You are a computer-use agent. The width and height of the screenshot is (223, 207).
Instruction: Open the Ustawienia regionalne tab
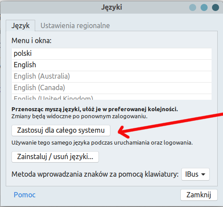tap(75, 25)
